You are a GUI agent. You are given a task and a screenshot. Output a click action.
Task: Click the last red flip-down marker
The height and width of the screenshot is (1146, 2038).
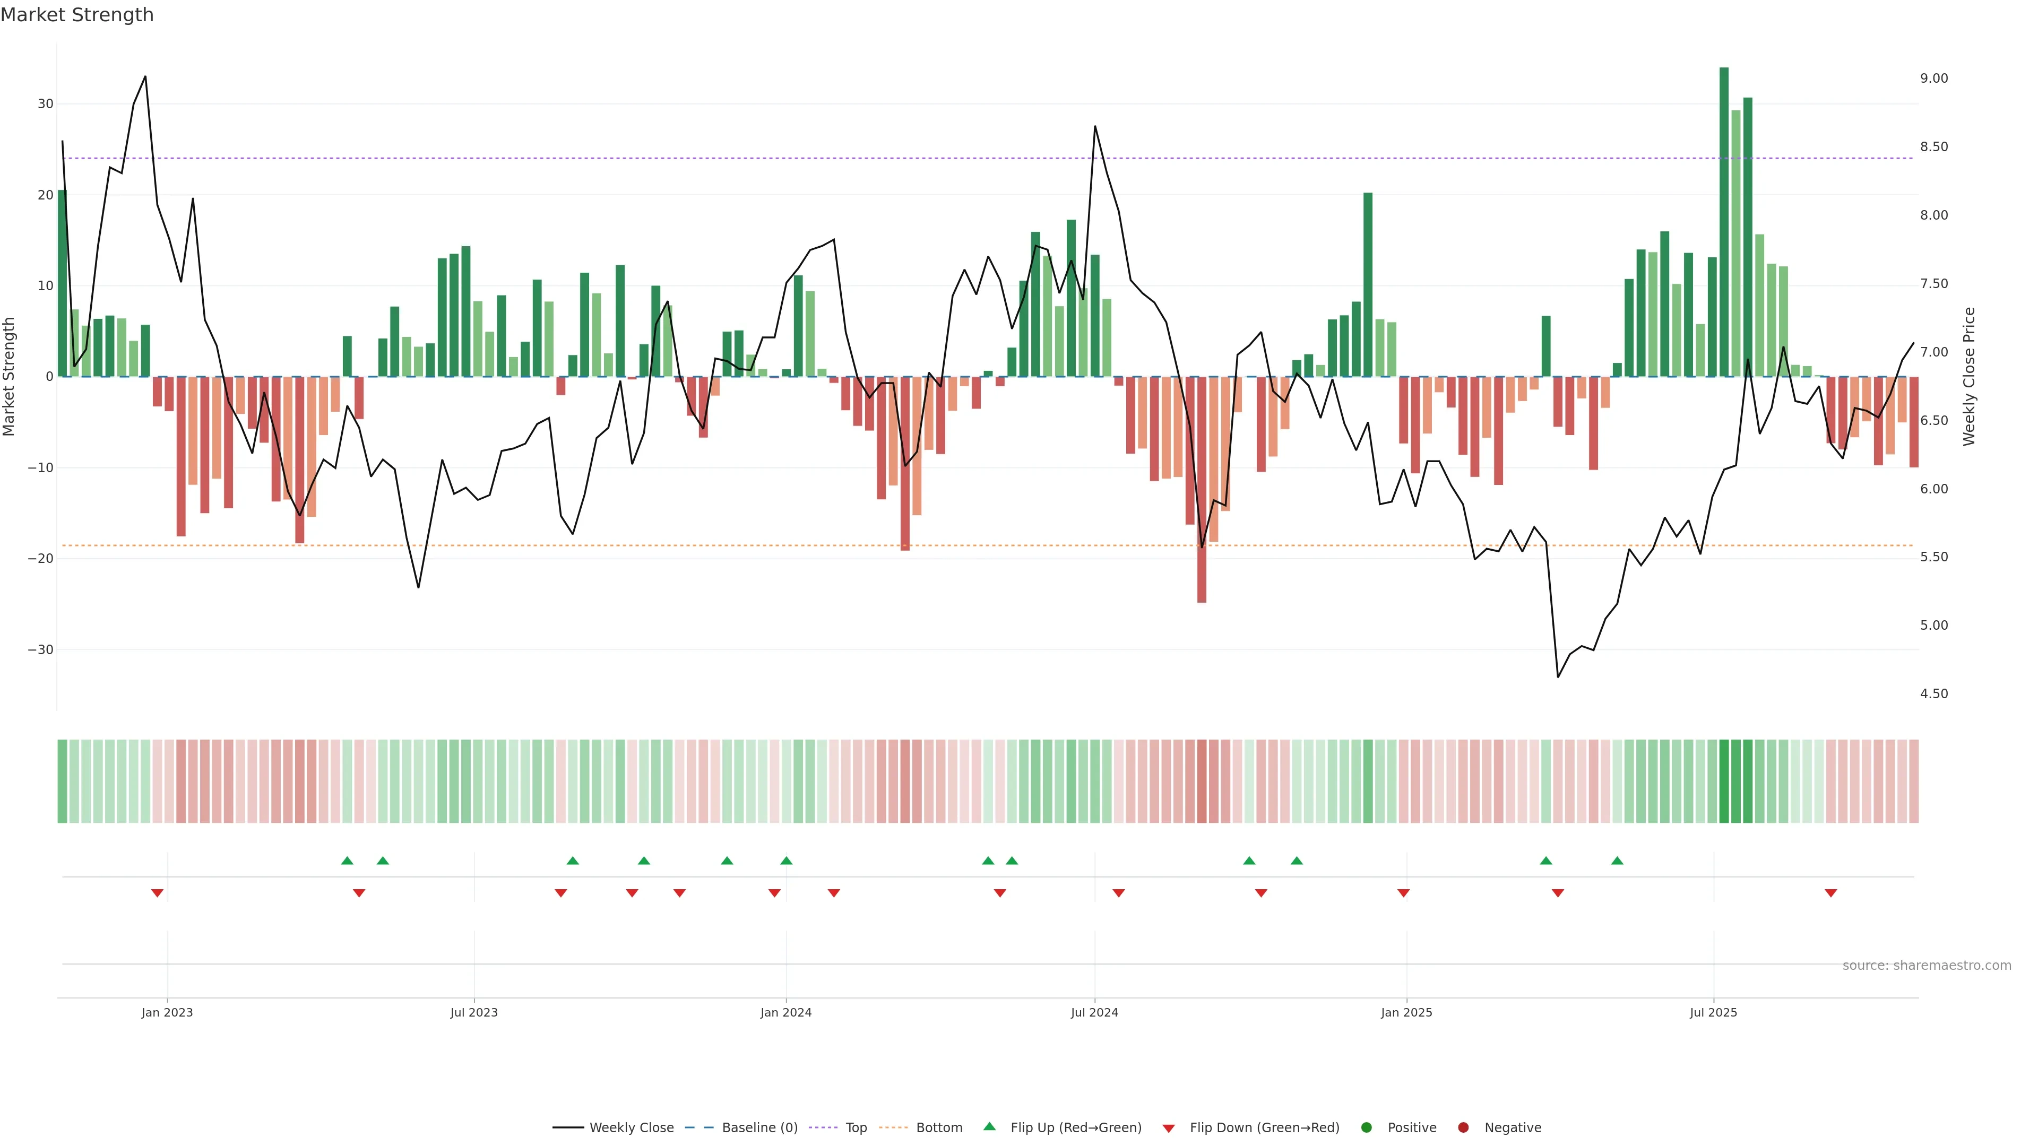pos(1830,893)
